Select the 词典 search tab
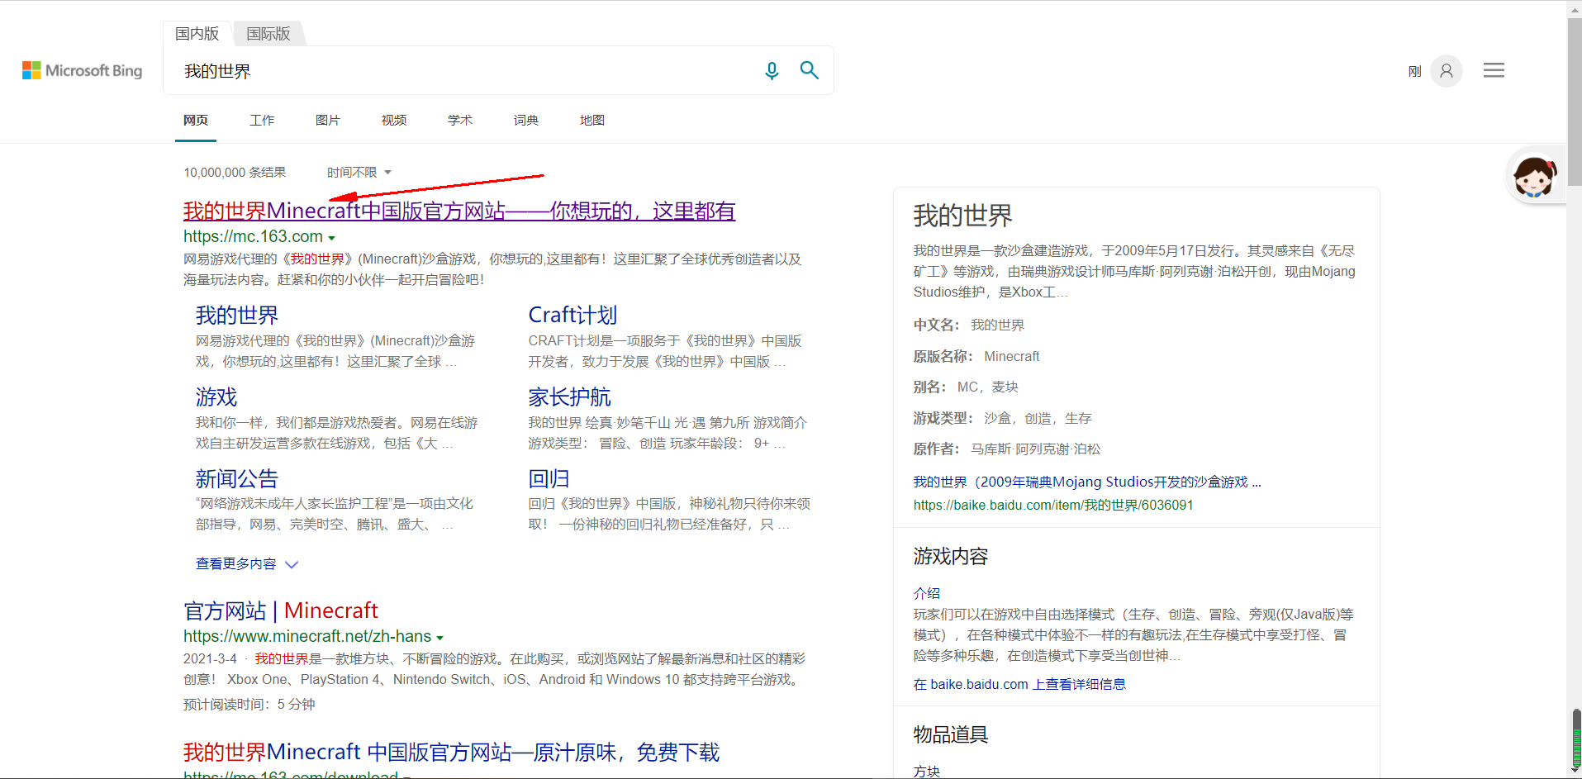 pyautogui.click(x=526, y=121)
